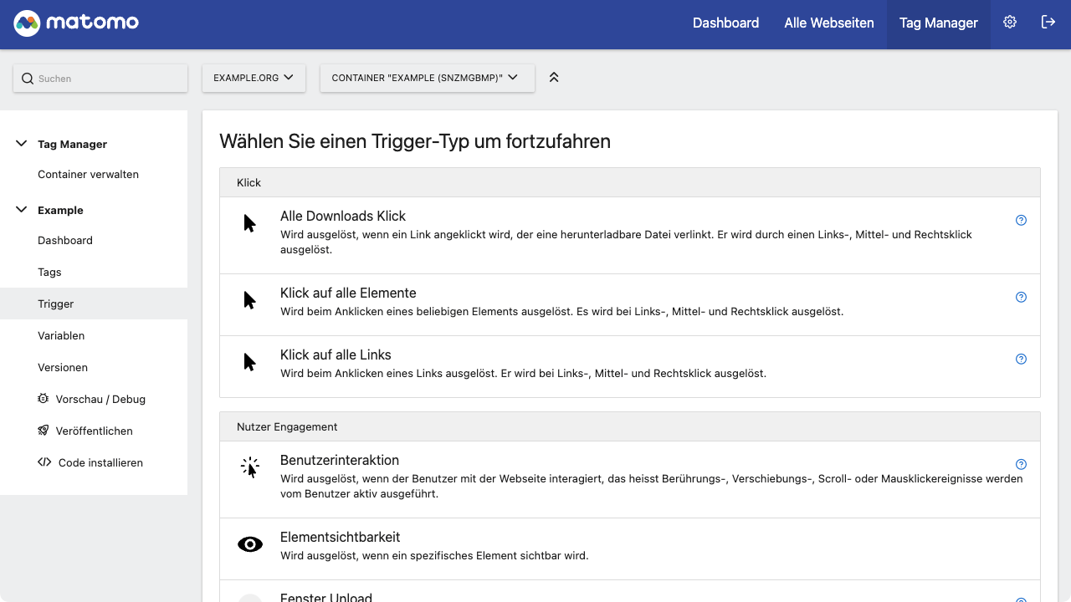Open help icon for Klick auf alle Elemente
Screen dimensions: 1071x602
click(x=1021, y=298)
